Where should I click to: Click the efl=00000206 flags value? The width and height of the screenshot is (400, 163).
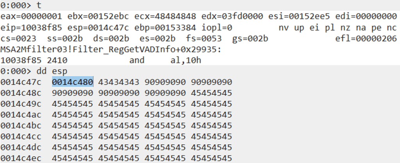(366, 39)
